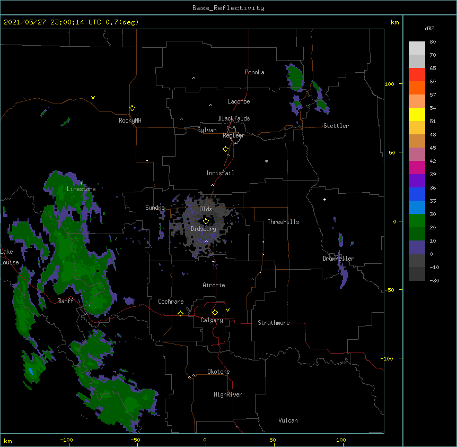Click the yellow 51-54 dBZ legend swatch
457x447 pixels.
417,114
